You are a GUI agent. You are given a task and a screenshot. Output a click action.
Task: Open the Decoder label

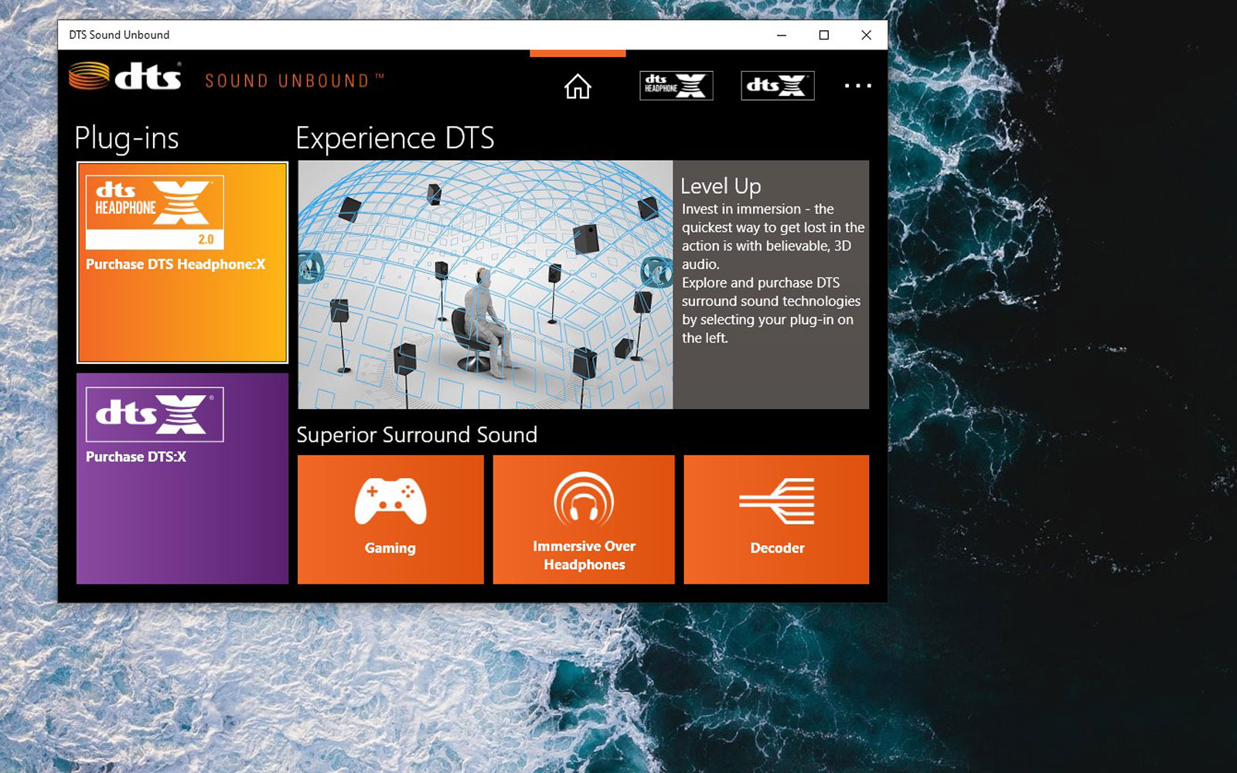777,548
